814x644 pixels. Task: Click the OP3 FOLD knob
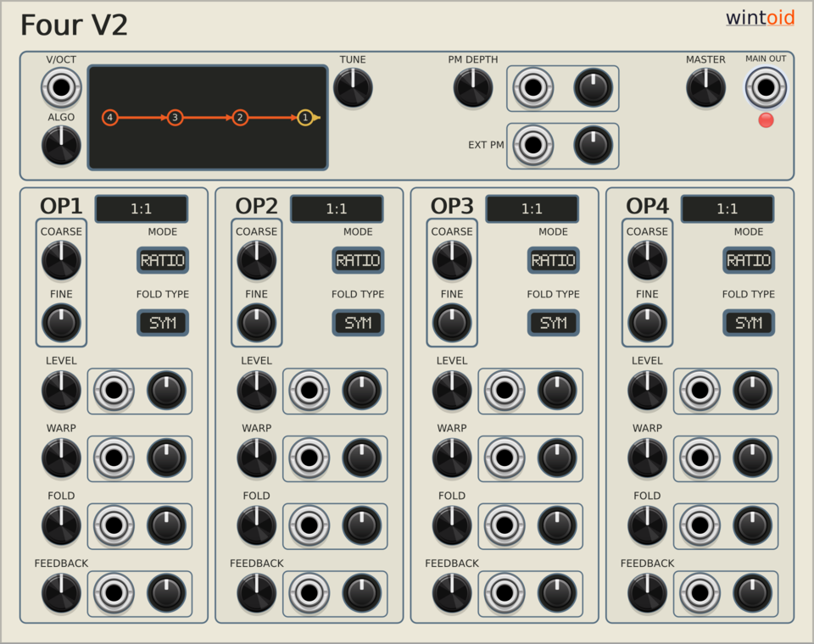pyautogui.click(x=452, y=525)
